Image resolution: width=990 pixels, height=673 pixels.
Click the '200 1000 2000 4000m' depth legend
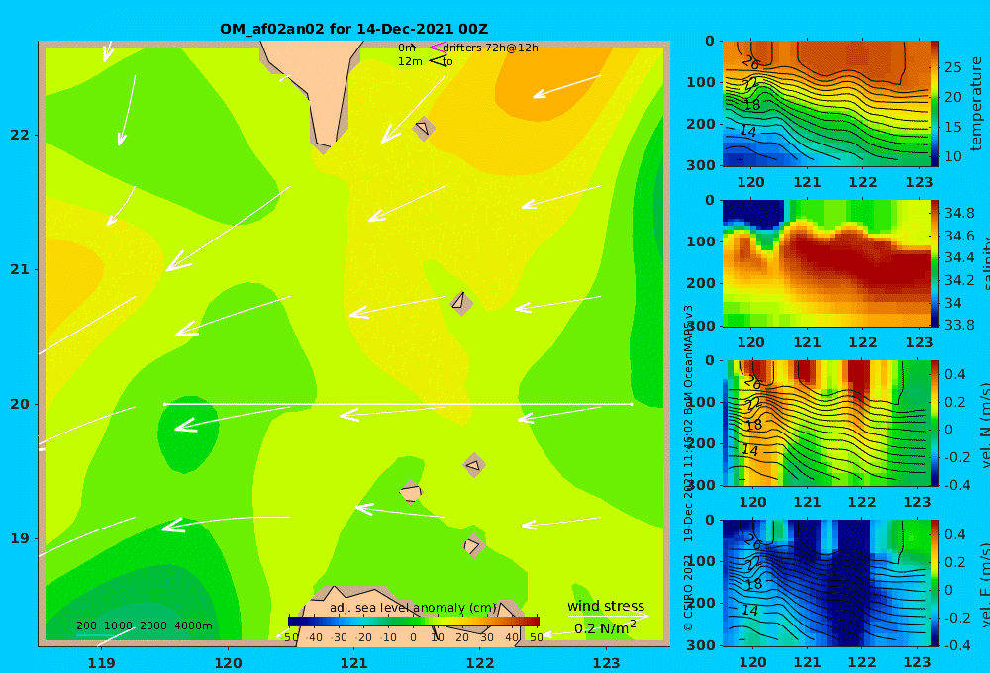[144, 625]
